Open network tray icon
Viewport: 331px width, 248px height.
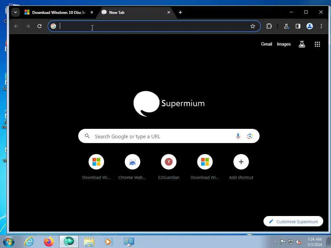click(x=291, y=242)
